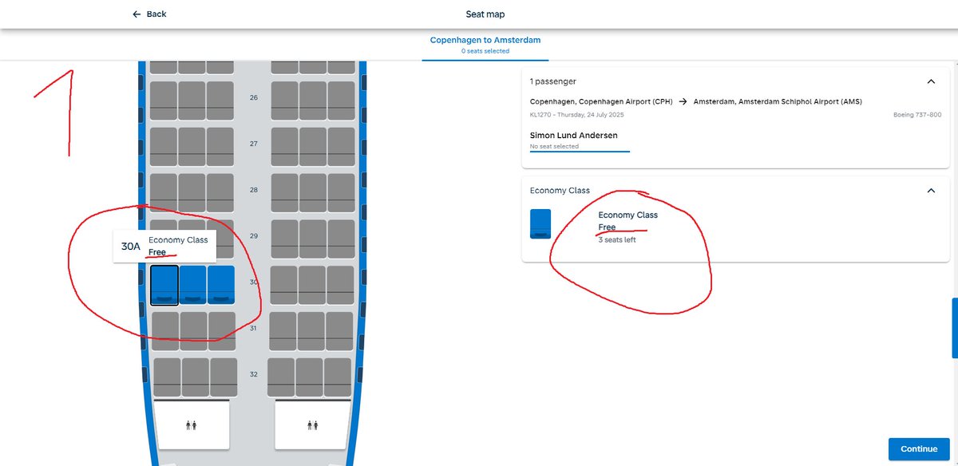This screenshot has width=958, height=466.
Task: Go back using the Back arrow
Action: 149,14
